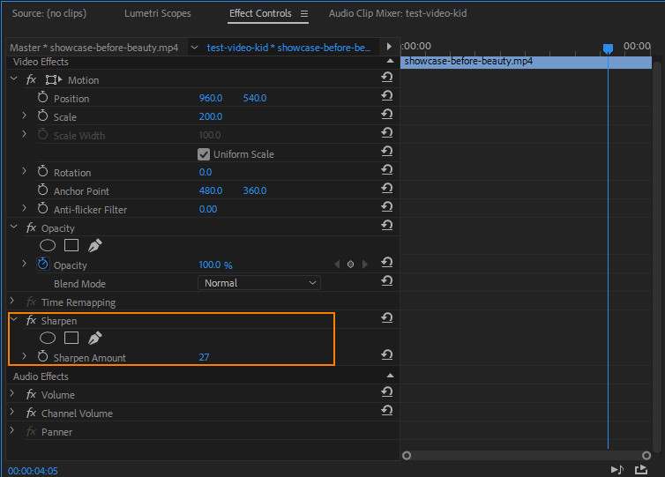Expand the Panner effect
This screenshot has height=477, width=665.
[x=12, y=430]
